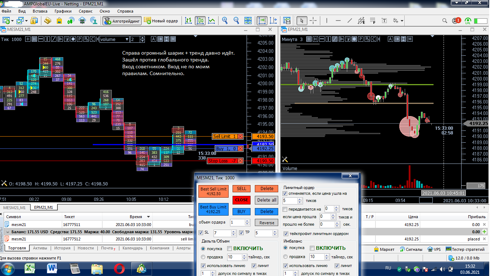Screen dimensions: 491x276
Task: Expand the new chart dropdown arrow
Action: pos(13,20)
